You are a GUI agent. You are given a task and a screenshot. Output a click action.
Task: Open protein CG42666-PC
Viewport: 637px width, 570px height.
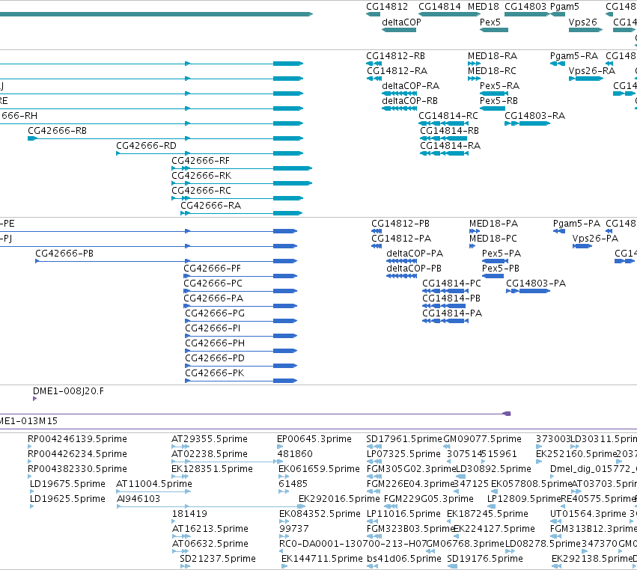[x=213, y=284]
